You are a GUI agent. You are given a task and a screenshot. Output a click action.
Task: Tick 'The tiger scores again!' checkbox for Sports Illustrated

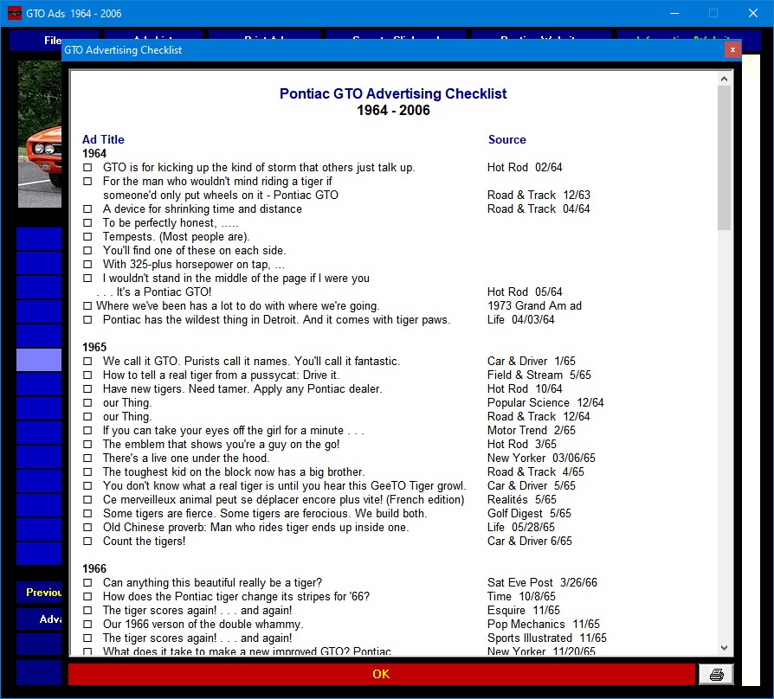pos(87,638)
